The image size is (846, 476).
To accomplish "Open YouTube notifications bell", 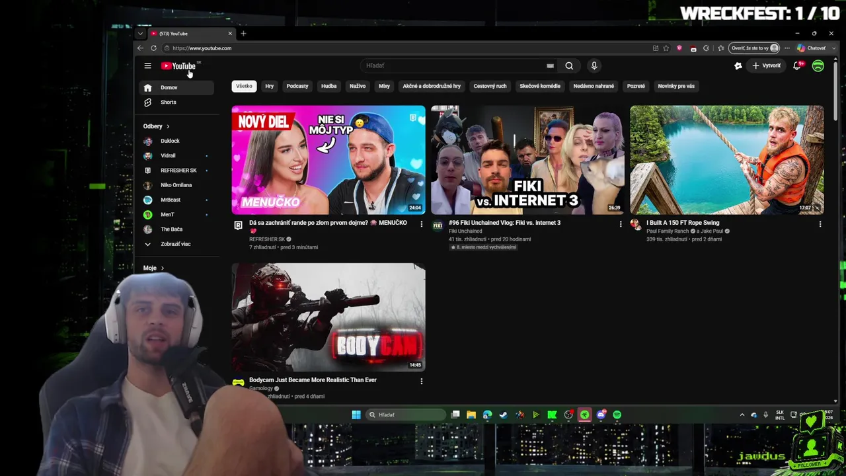I will coord(797,65).
